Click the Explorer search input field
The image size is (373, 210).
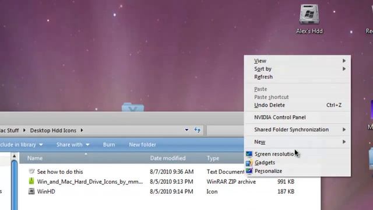226,130
